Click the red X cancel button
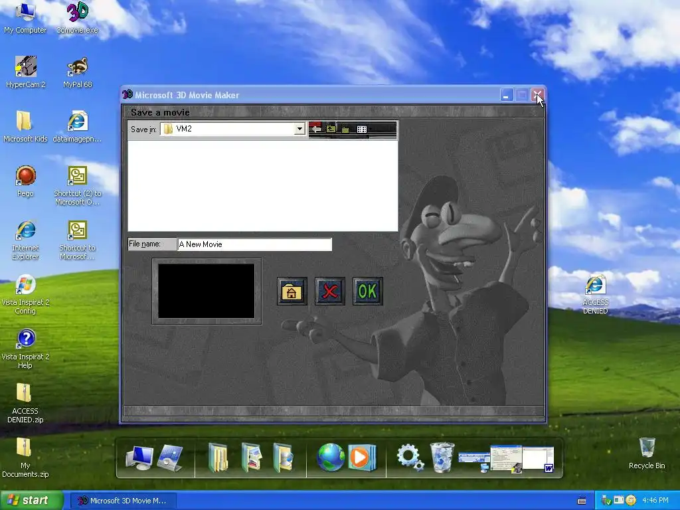 coord(330,291)
